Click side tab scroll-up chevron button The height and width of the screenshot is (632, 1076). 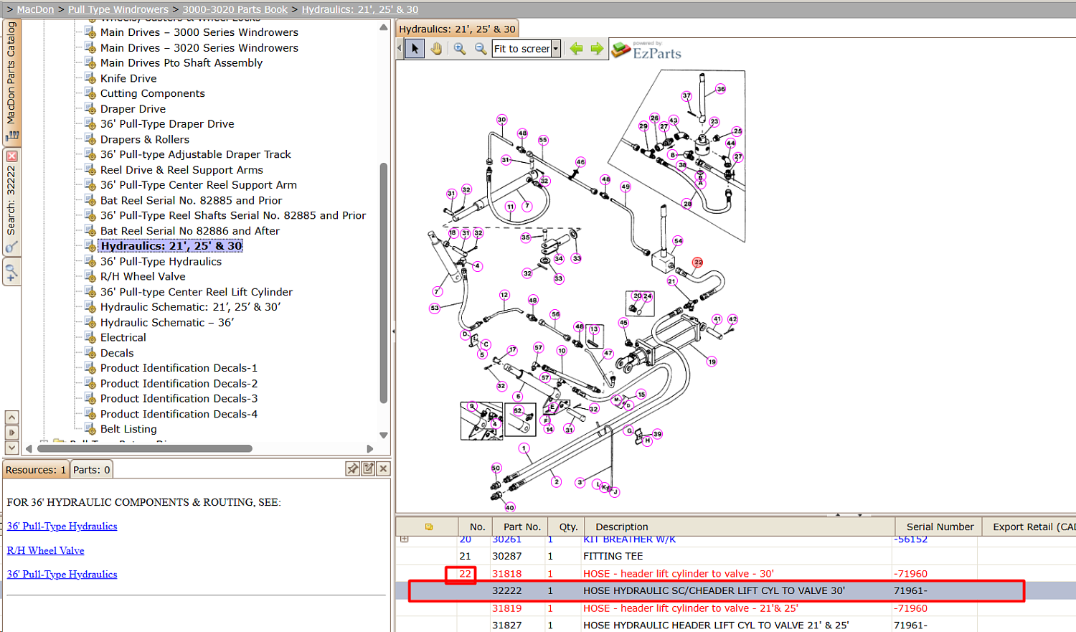[11, 418]
